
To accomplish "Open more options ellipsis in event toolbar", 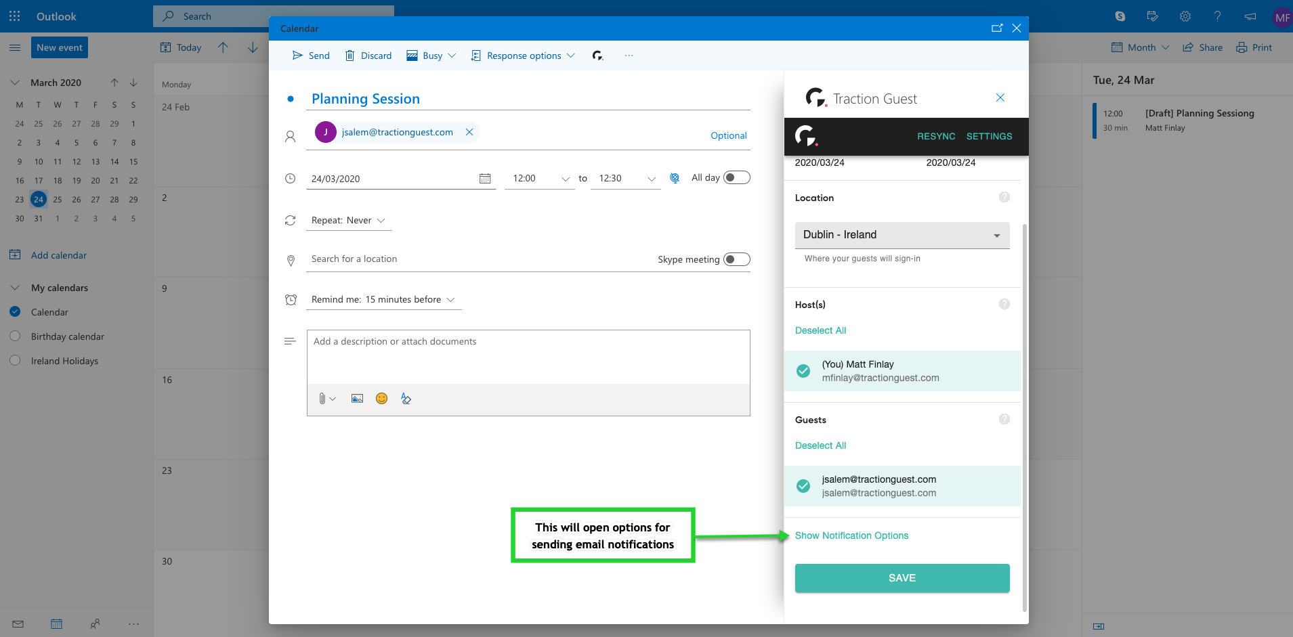I will point(629,56).
